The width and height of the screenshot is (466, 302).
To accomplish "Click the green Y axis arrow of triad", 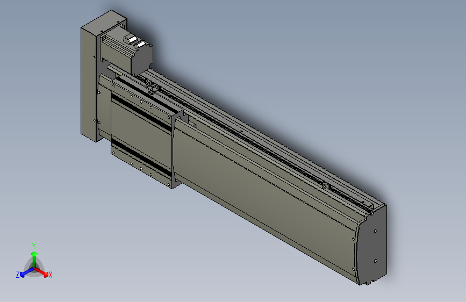I will (34, 259).
